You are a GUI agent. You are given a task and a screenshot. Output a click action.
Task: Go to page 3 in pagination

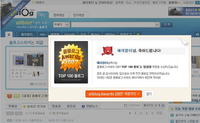[x=141, y=113]
